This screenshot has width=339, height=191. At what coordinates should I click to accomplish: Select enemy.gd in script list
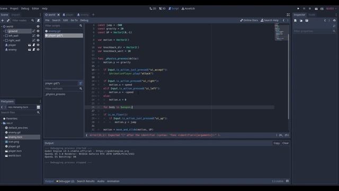coord(64,31)
